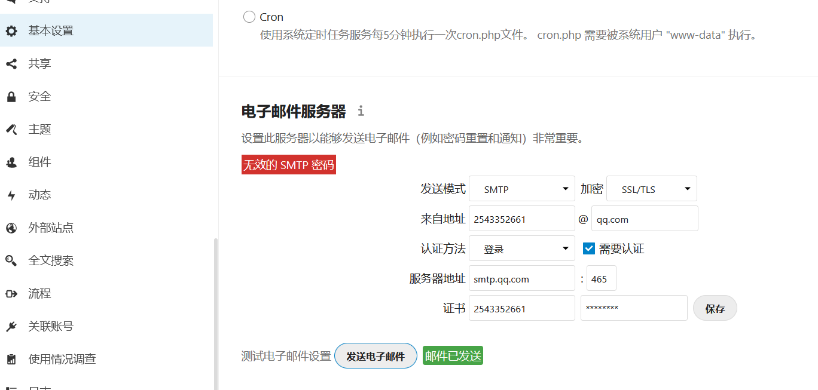Click the SMTP password field

click(633, 308)
